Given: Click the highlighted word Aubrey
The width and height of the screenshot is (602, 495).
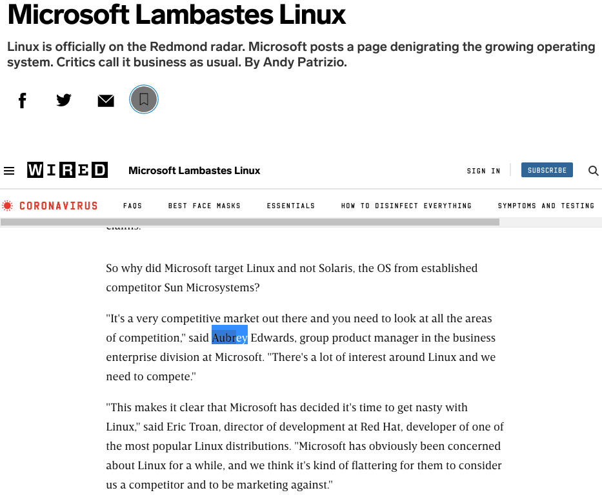Looking at the screenshot, I should pos(230,338).
